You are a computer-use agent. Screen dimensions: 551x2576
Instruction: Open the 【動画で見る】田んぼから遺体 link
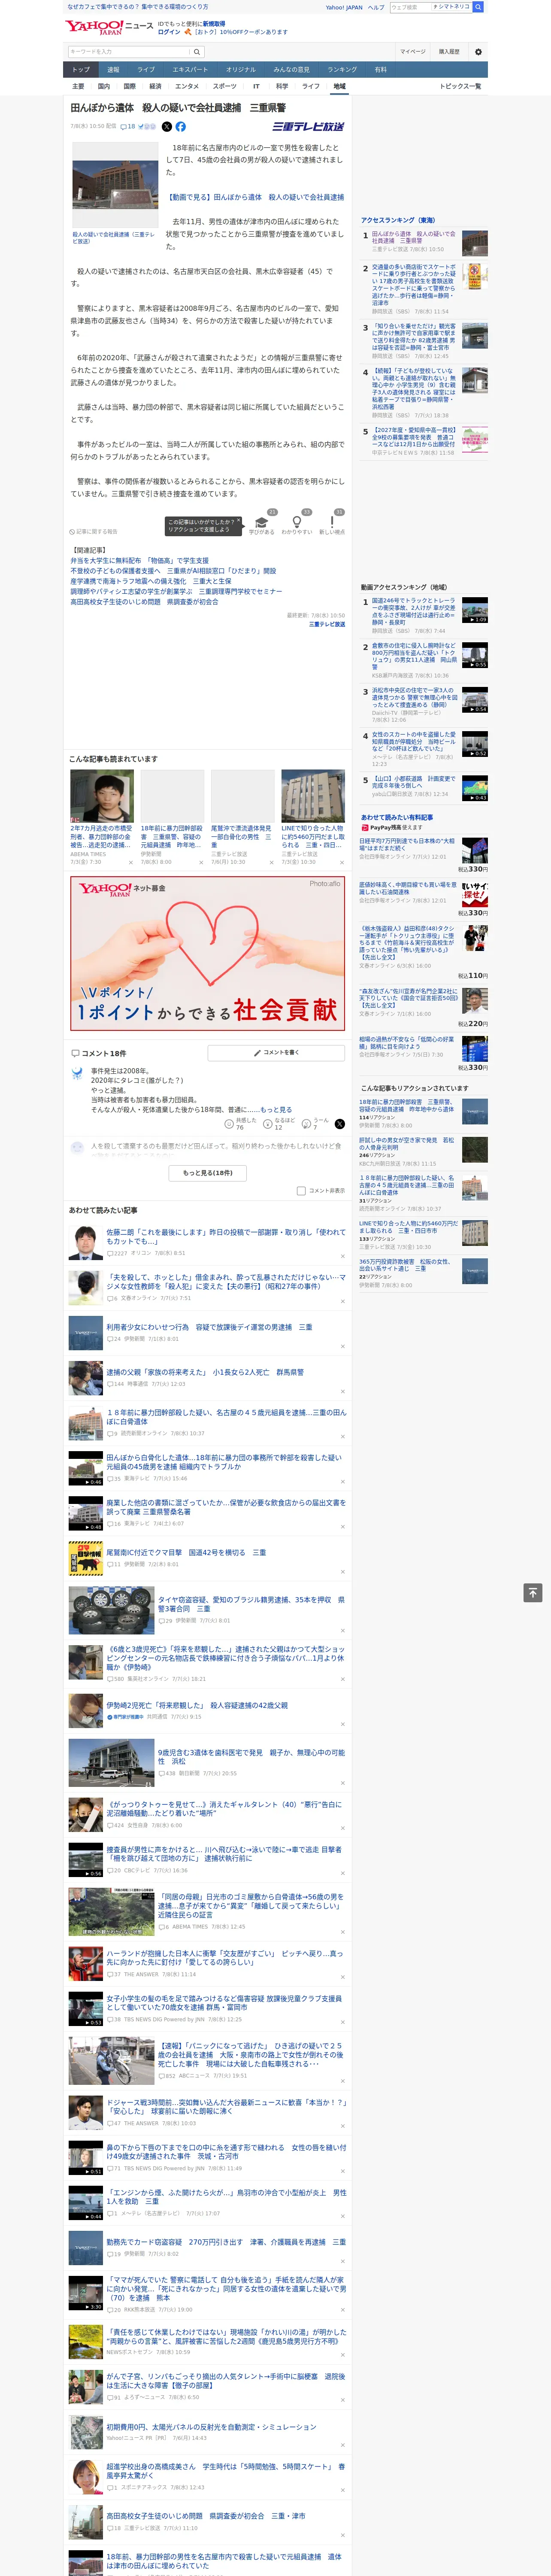click(x=255, y=197)
